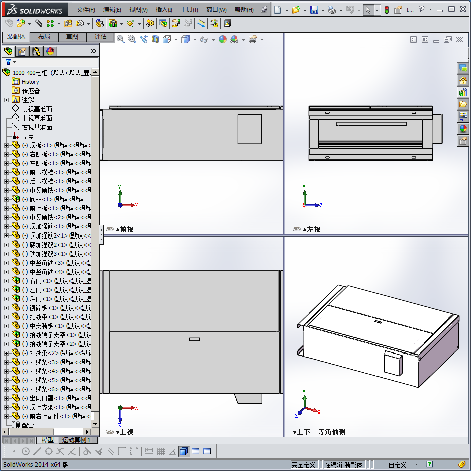Switch to the 评估 tab

click(101, 37)
